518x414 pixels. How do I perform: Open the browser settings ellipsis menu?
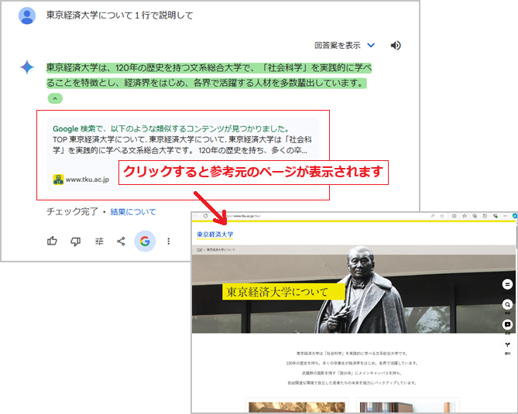click(x=505, y=216)
